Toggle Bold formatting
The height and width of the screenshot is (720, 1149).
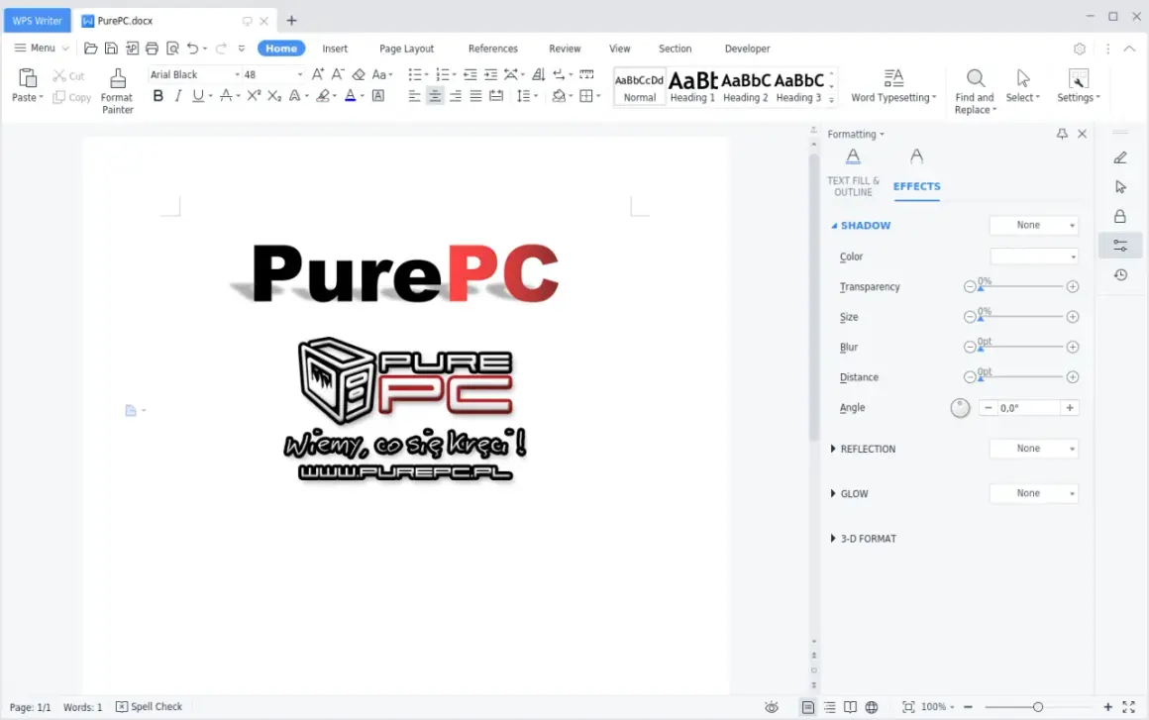pos(157,96)
